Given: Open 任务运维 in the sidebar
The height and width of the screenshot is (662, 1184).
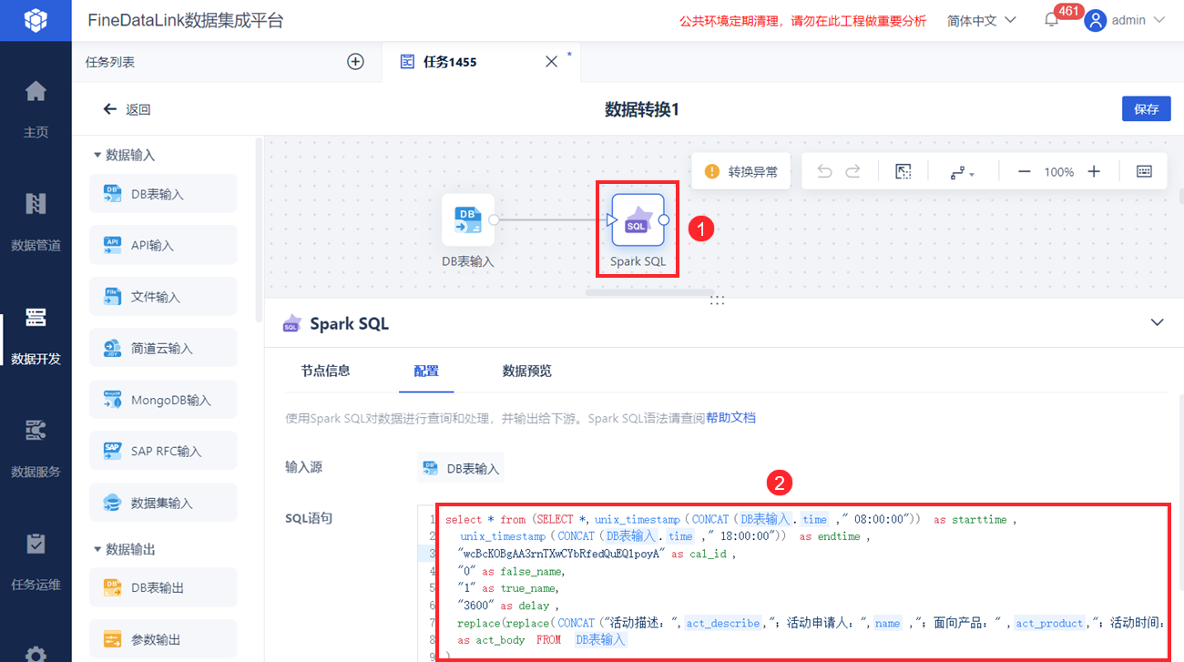Looking at the screenshot, I should 36,562.
